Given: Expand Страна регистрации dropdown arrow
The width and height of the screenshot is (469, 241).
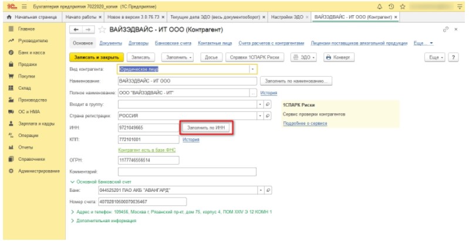Looking at the screenshot, I should (x=260, y=116).
